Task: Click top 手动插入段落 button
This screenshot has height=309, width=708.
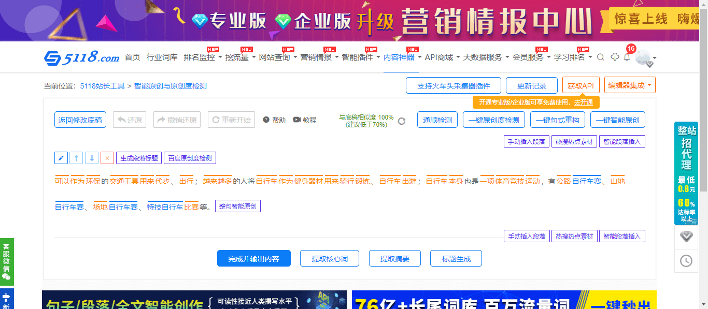Action: point(527,141)
